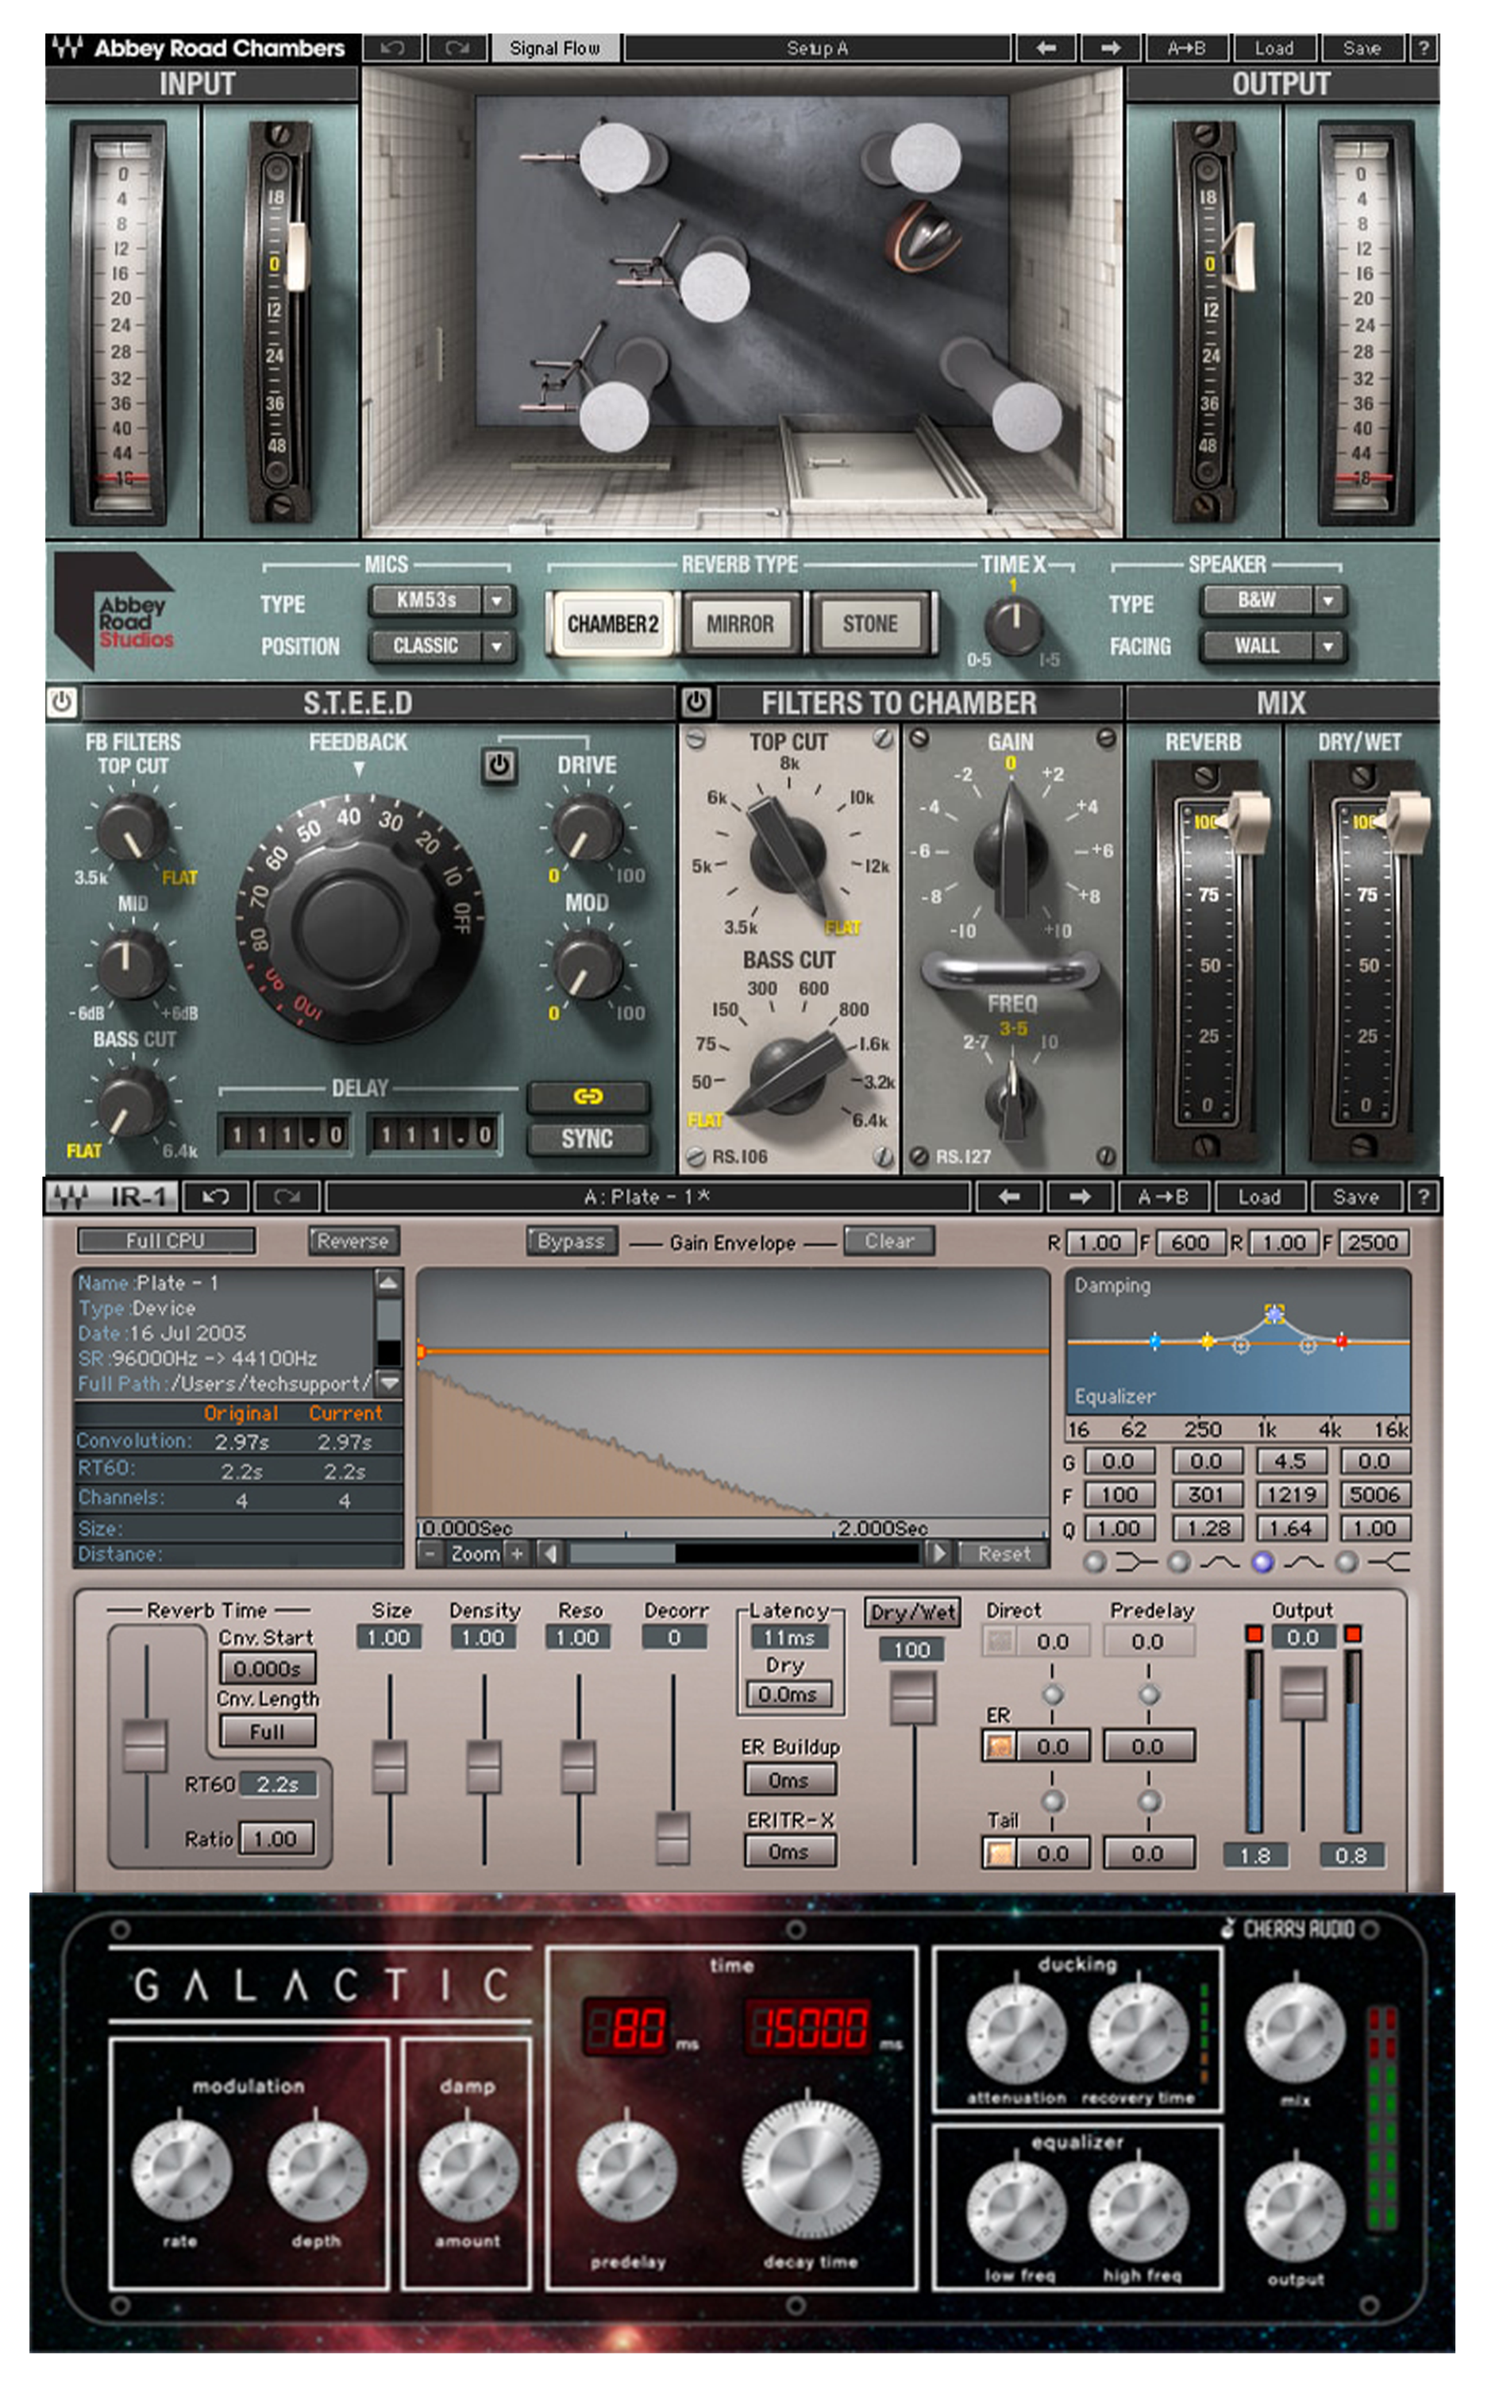Click Setup A preset menu
Viewport: 1499px width, 2382px height.
point(817,48)
